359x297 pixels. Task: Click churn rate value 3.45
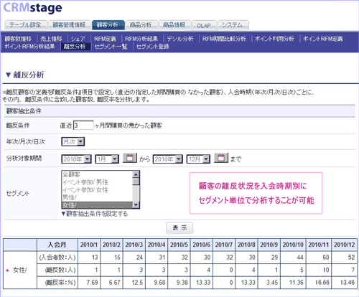point(272,283)
